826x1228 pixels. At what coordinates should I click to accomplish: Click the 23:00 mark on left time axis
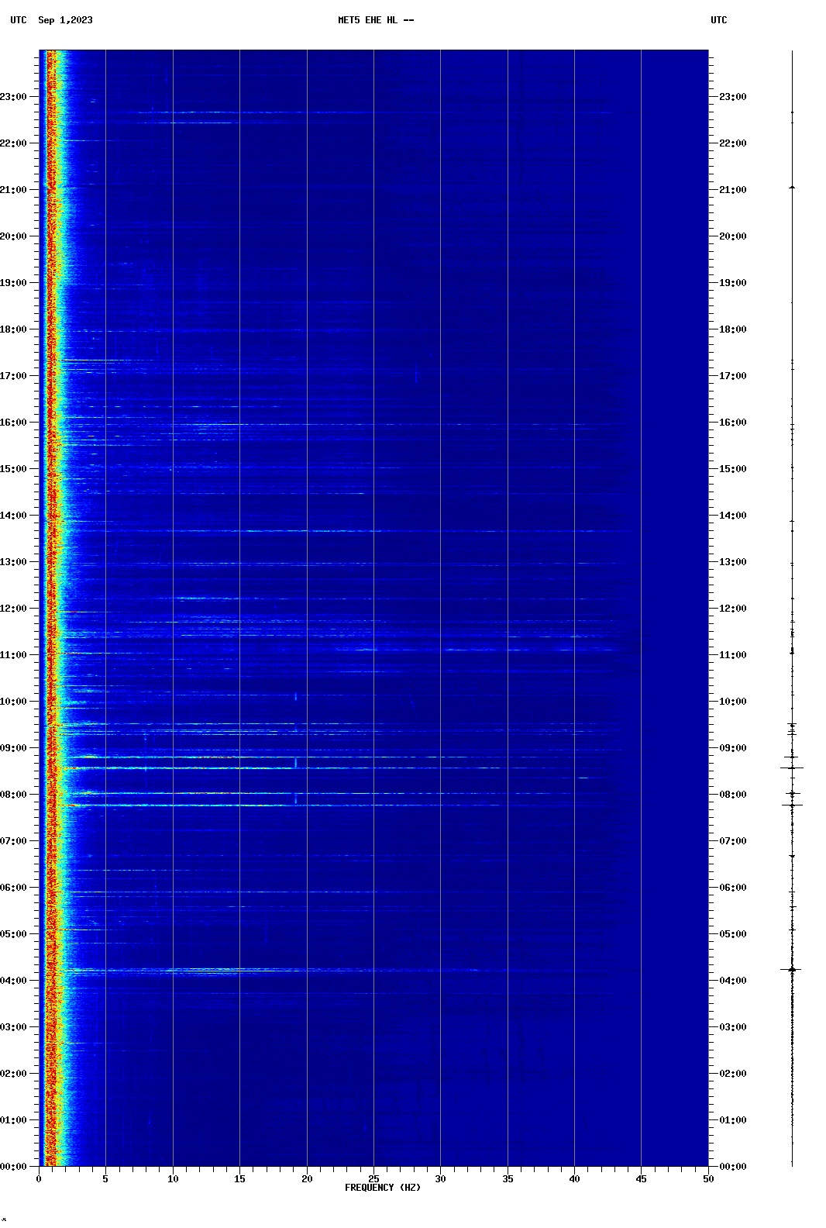14,97
